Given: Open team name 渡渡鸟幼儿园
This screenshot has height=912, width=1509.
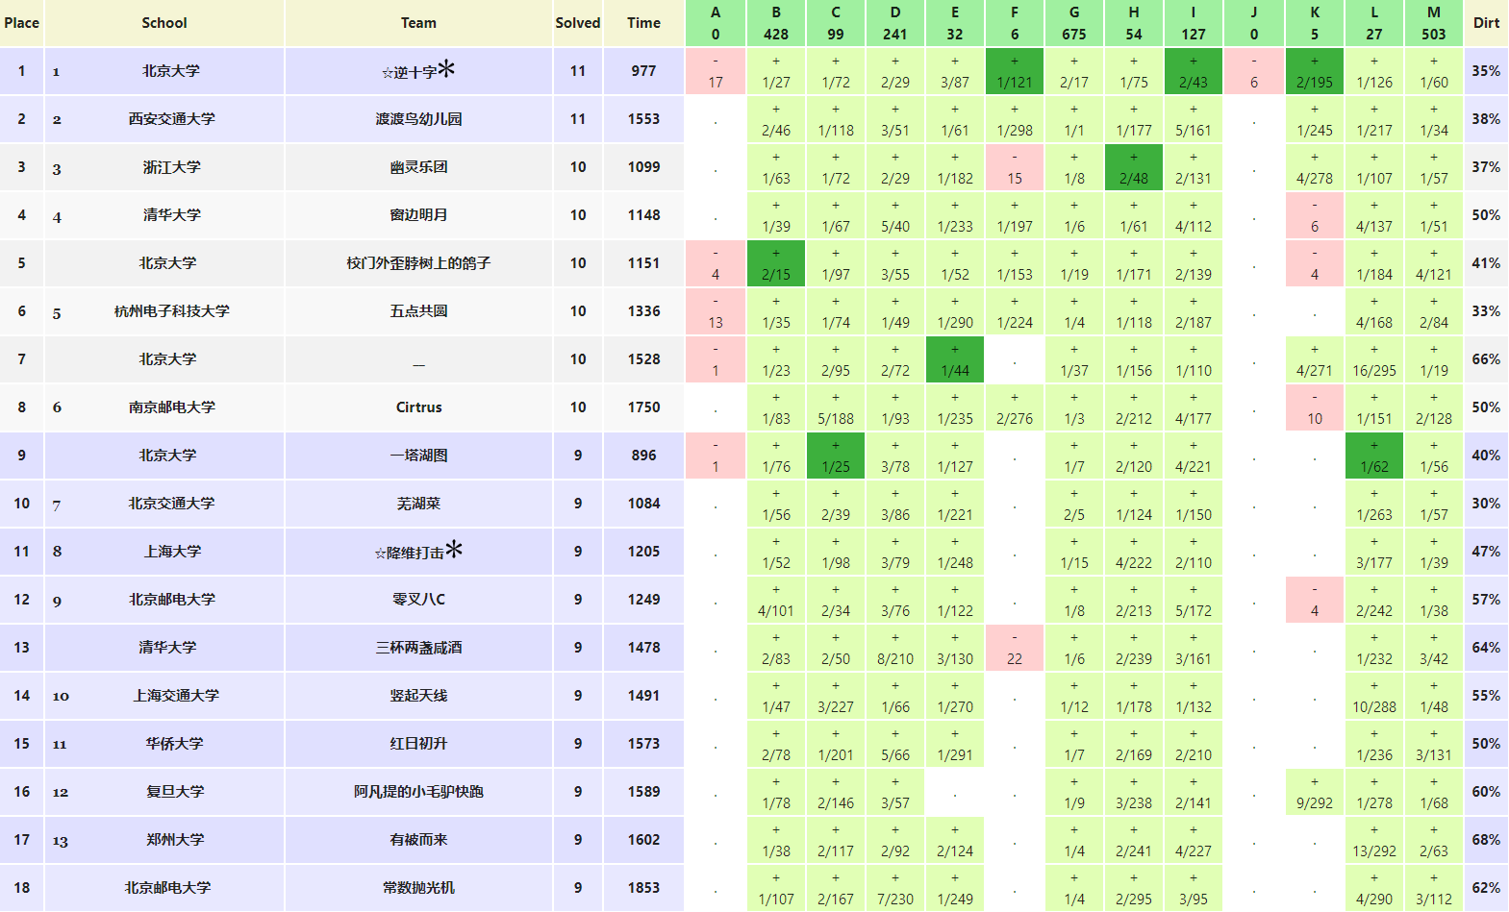Looking at the screenshot, I should 418,119.
